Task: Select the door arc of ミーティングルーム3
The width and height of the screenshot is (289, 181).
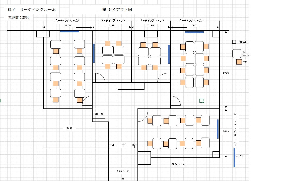Action: tap(162, 78)
